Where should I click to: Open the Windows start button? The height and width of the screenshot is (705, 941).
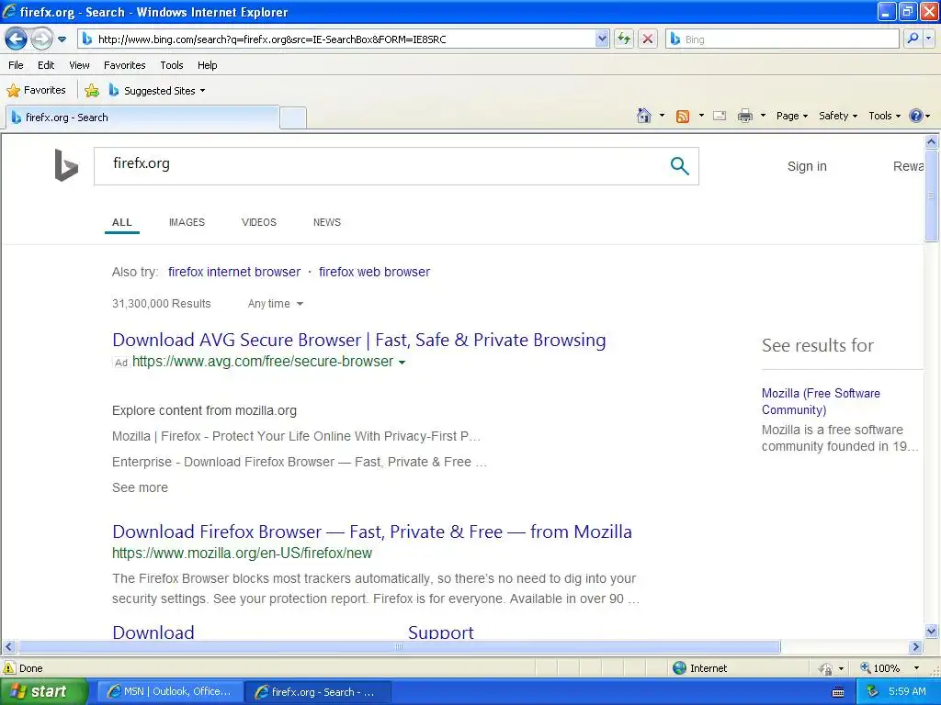pos(43,692)
